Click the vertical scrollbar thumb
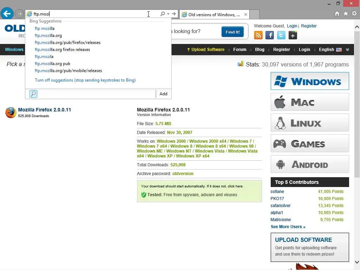Viewport: 360px width, 270px height. 357,104
